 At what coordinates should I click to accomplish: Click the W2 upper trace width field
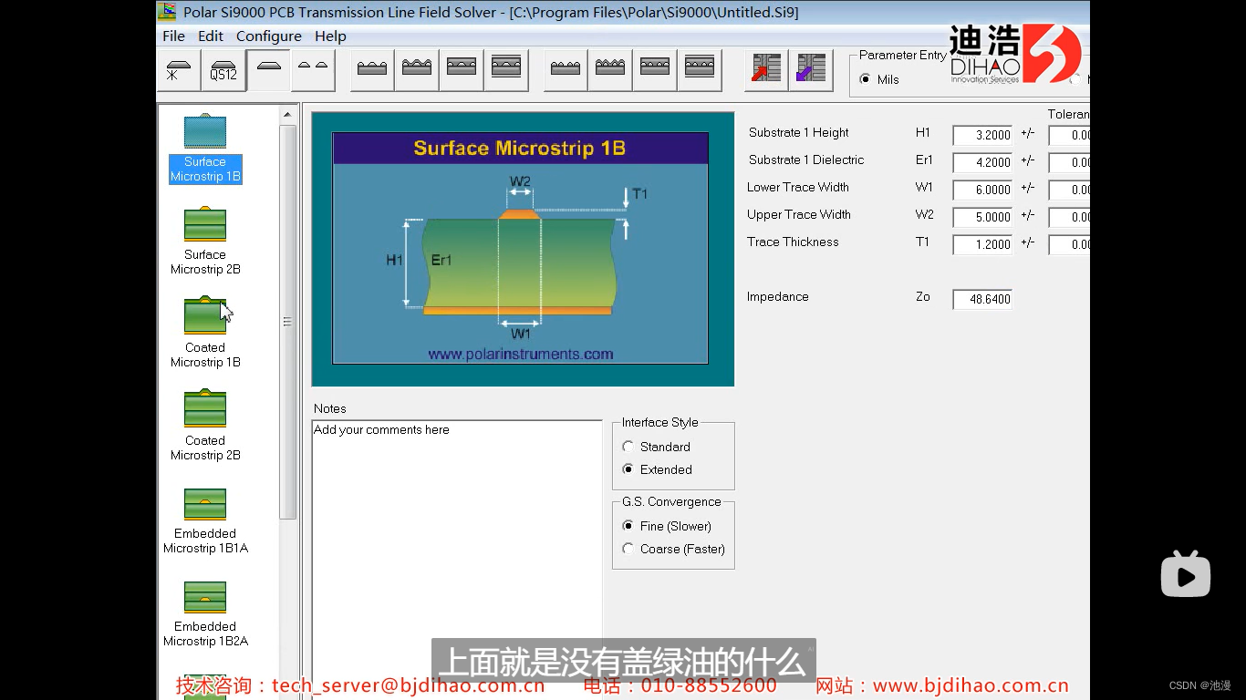pyautogui.click(x=982, y=217)
